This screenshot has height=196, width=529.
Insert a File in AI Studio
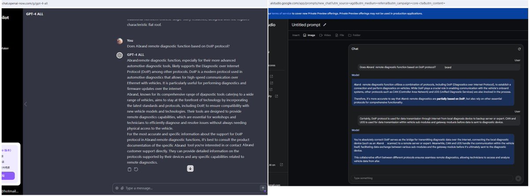(339, 35)
